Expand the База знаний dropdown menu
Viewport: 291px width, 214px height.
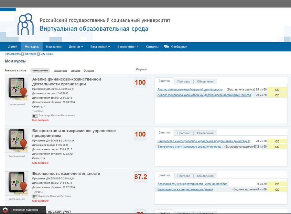(100, 47)
